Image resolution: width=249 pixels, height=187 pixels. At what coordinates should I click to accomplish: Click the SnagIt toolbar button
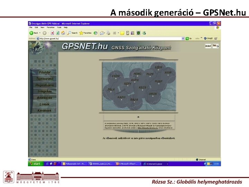[x=208, y=38]
